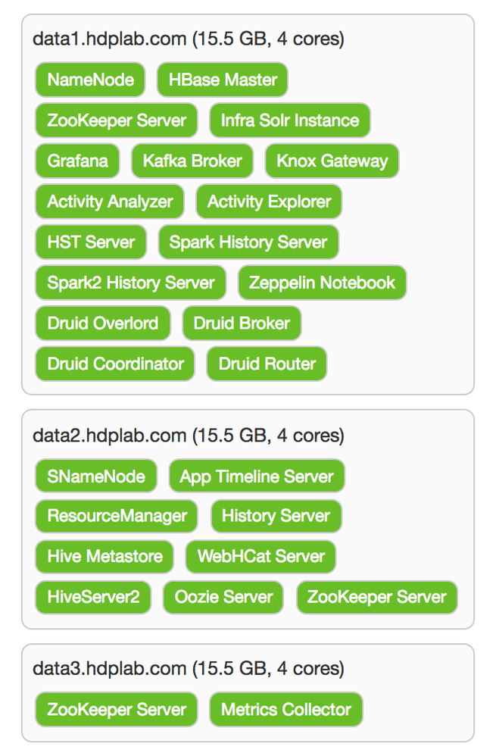Select the Spark2 History Server tag
496x756 pixels.
tap(131, 283)
